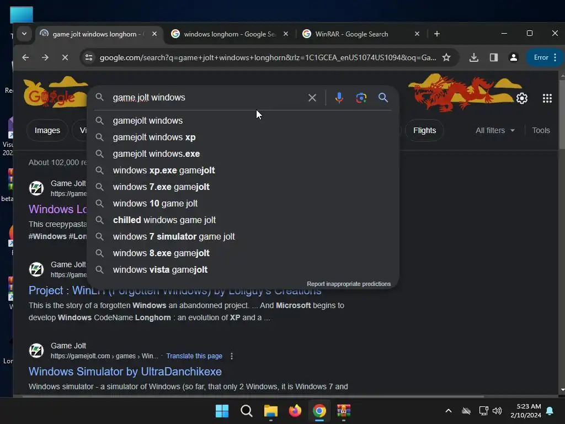Choose suggestion windows vista gamejolt
This screenshot has height=424, width=565.
pyautogui.click(x=243, y=270)
